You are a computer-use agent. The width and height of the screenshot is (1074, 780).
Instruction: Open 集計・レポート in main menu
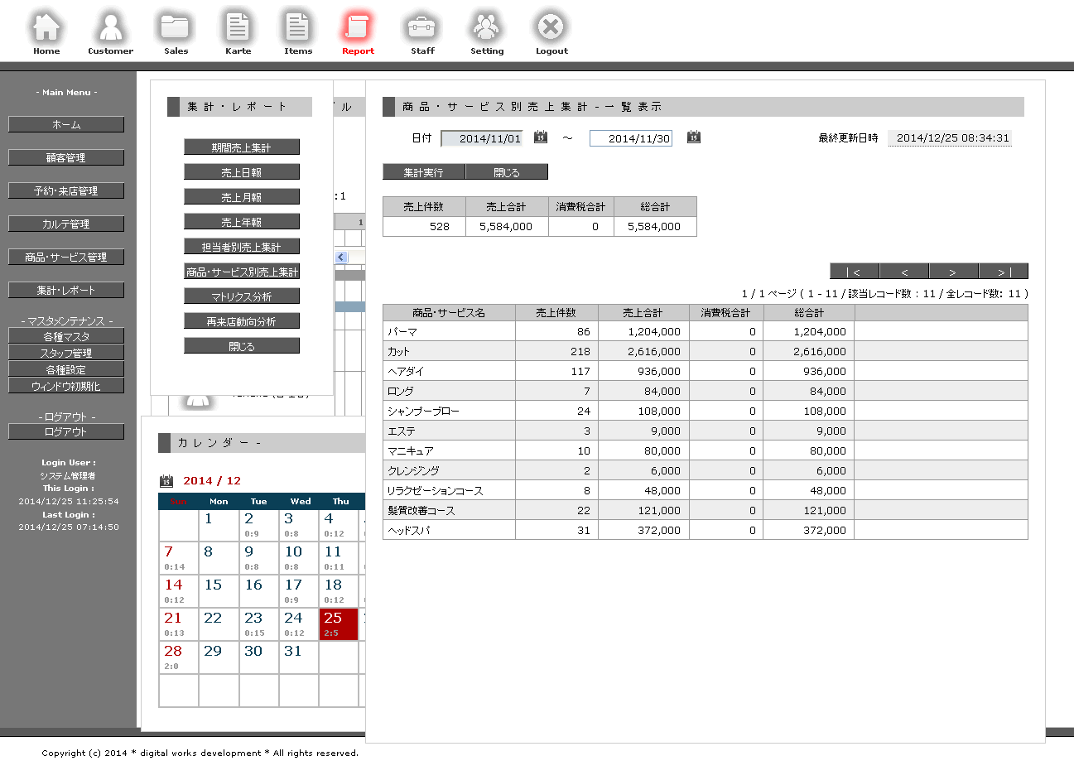(66, 290)
